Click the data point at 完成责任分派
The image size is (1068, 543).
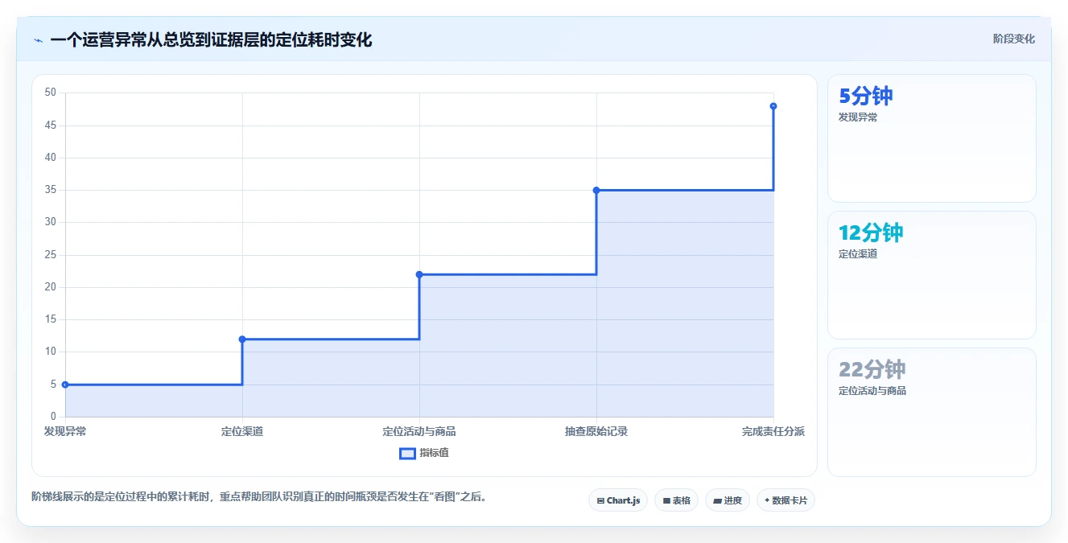point(773,106)
